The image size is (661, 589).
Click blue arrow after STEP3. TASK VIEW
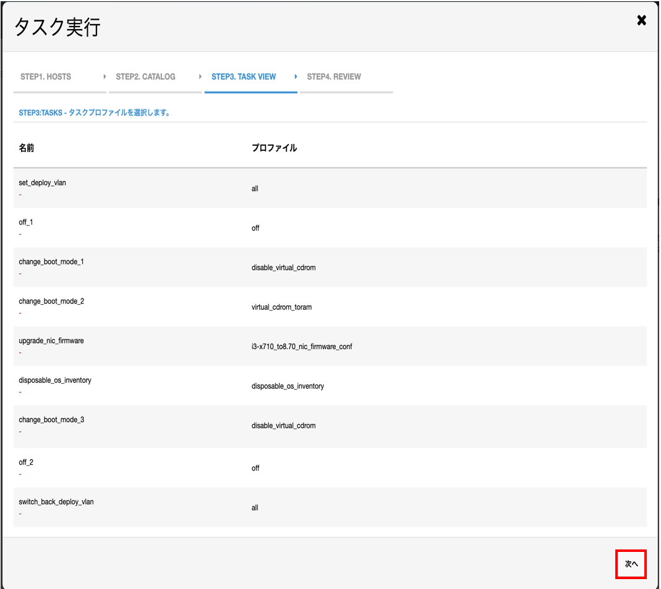pyautogui.click(x=296, y=77)
